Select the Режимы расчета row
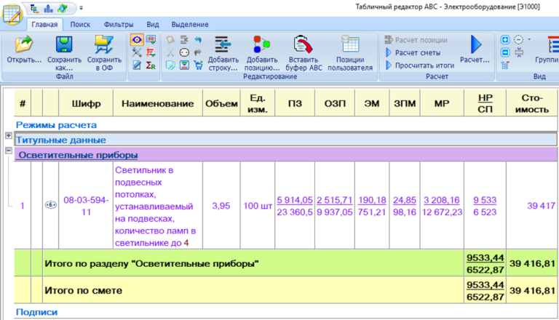 click(x=286, y=125)
